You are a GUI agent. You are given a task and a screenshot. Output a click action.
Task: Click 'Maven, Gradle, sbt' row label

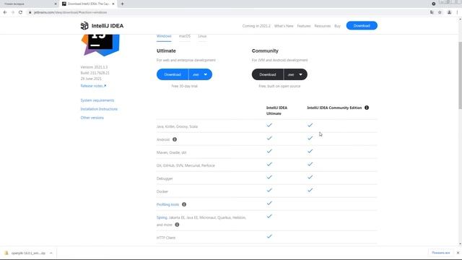[x=172, y=152]
